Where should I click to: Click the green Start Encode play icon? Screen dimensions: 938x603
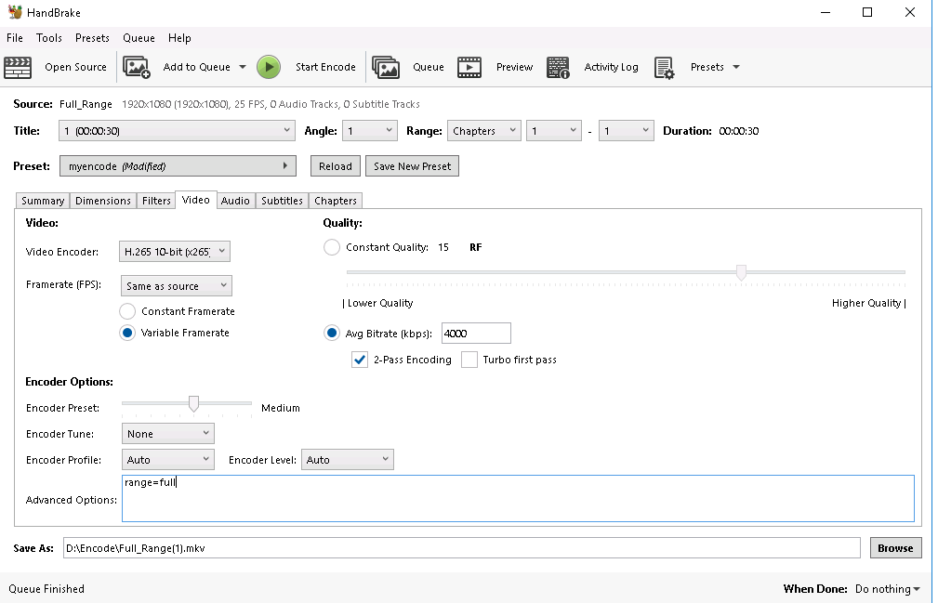[x=269, y=67]
